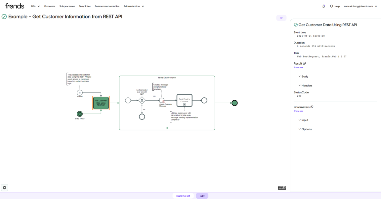Click the success check beside Get Customer Data title

pos(296,25)
